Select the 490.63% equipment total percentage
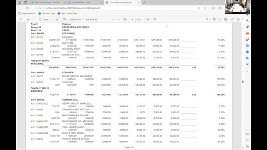The image size is (267, 150). coord(221,95)
